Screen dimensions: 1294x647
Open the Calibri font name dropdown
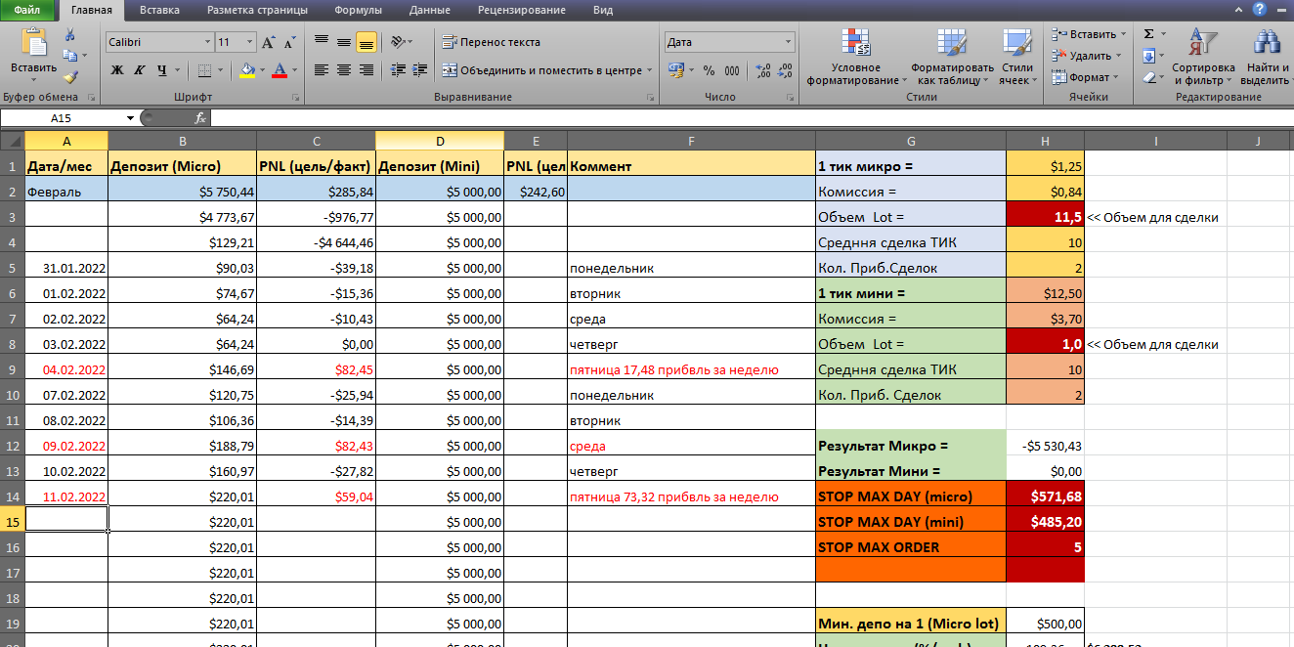coord(207,43)
